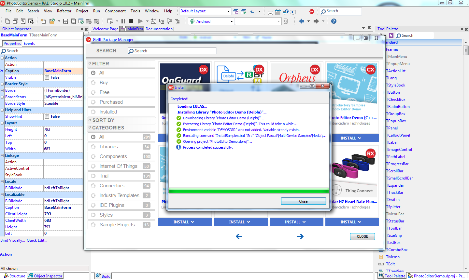The image size is (469, 280).
Task: Click the dark mode moon icon
Action: coord(252,11)
